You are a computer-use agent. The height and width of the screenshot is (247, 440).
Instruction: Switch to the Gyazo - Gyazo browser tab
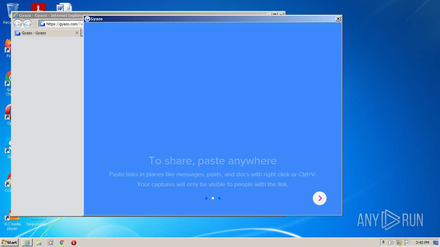[x=47, y=33]
